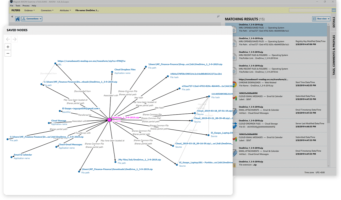The image size is (341, 200).
Task: Open the Row view dropdown
Action: coord(321,19)
